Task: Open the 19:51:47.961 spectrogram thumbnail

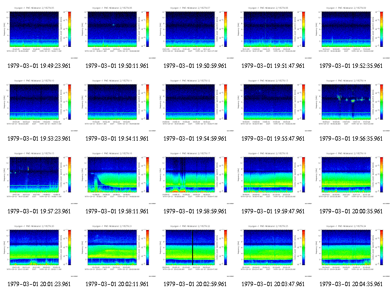Action: (x=273, y=31)
